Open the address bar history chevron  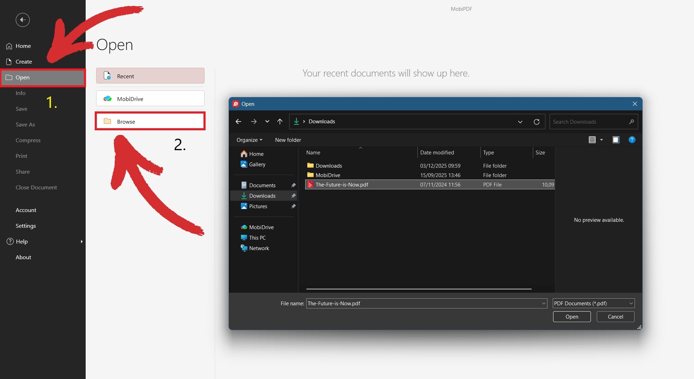520,122
